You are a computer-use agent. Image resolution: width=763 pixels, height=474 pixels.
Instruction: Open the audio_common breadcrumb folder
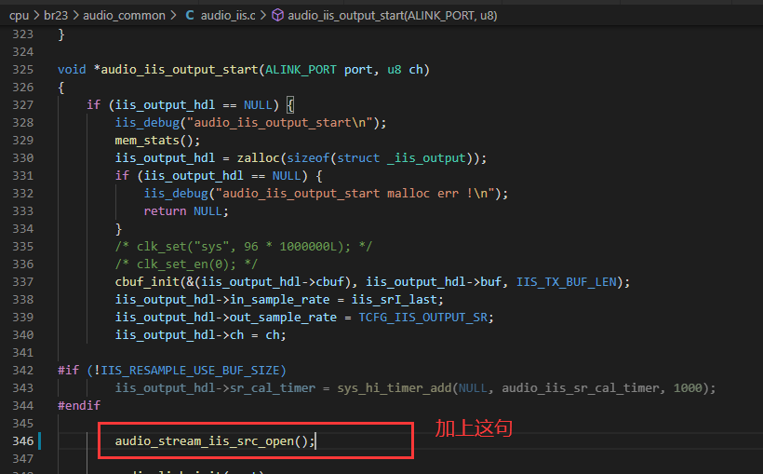click(124, 16)
